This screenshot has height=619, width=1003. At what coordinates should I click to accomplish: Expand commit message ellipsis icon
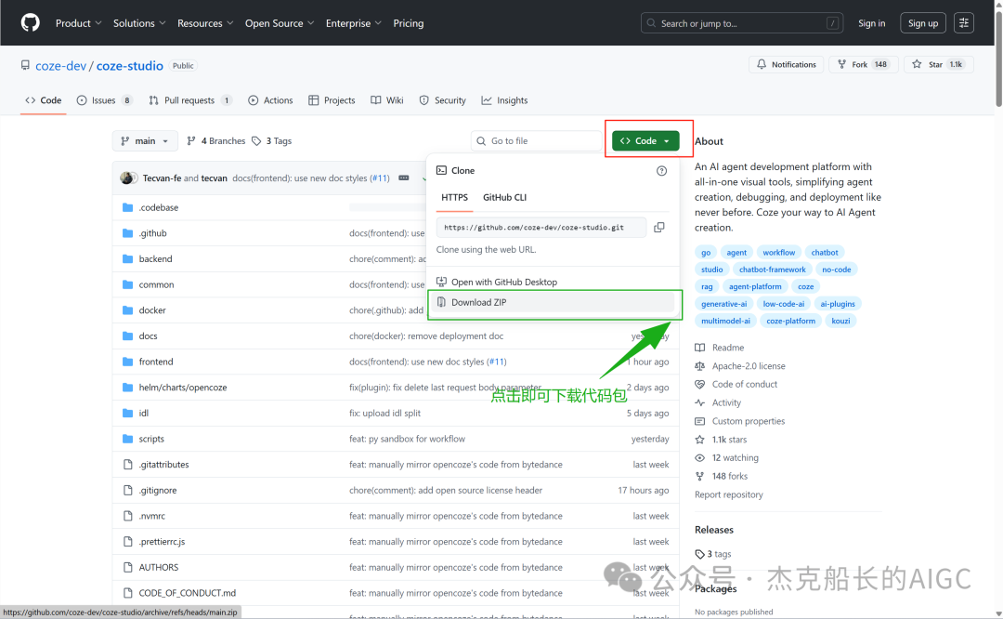(x=404, y=178)
